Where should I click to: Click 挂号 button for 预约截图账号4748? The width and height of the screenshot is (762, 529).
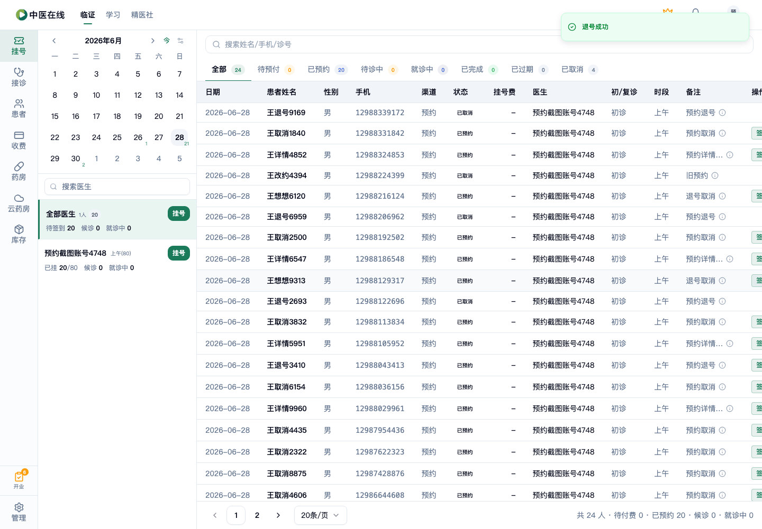179,253
